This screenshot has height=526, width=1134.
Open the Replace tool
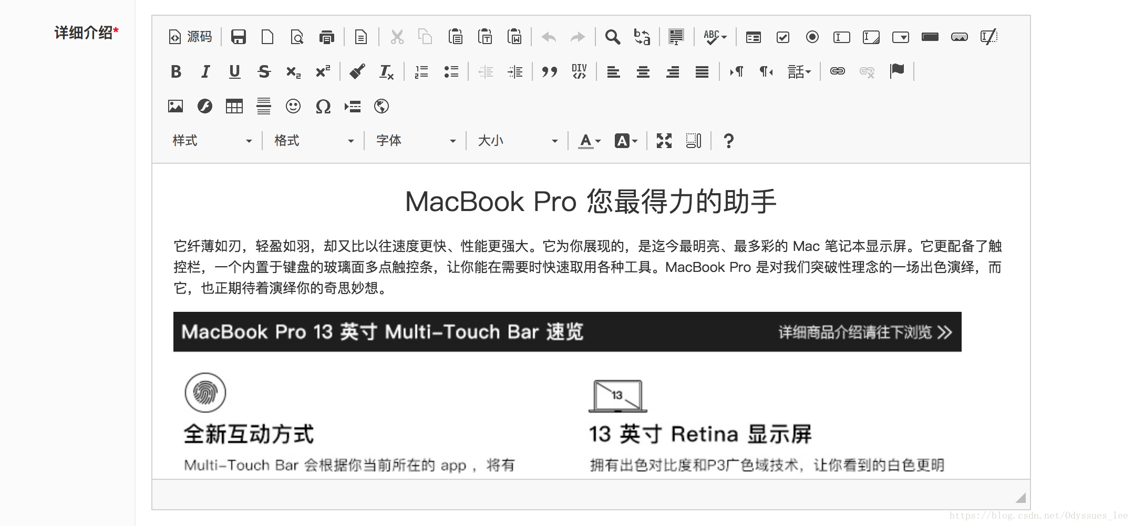click(x=642, y=37)
